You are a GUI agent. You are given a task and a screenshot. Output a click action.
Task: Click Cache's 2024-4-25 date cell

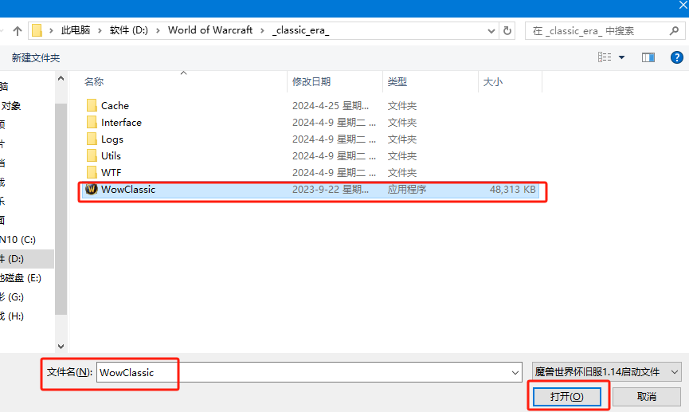click(x=331, y=106)
